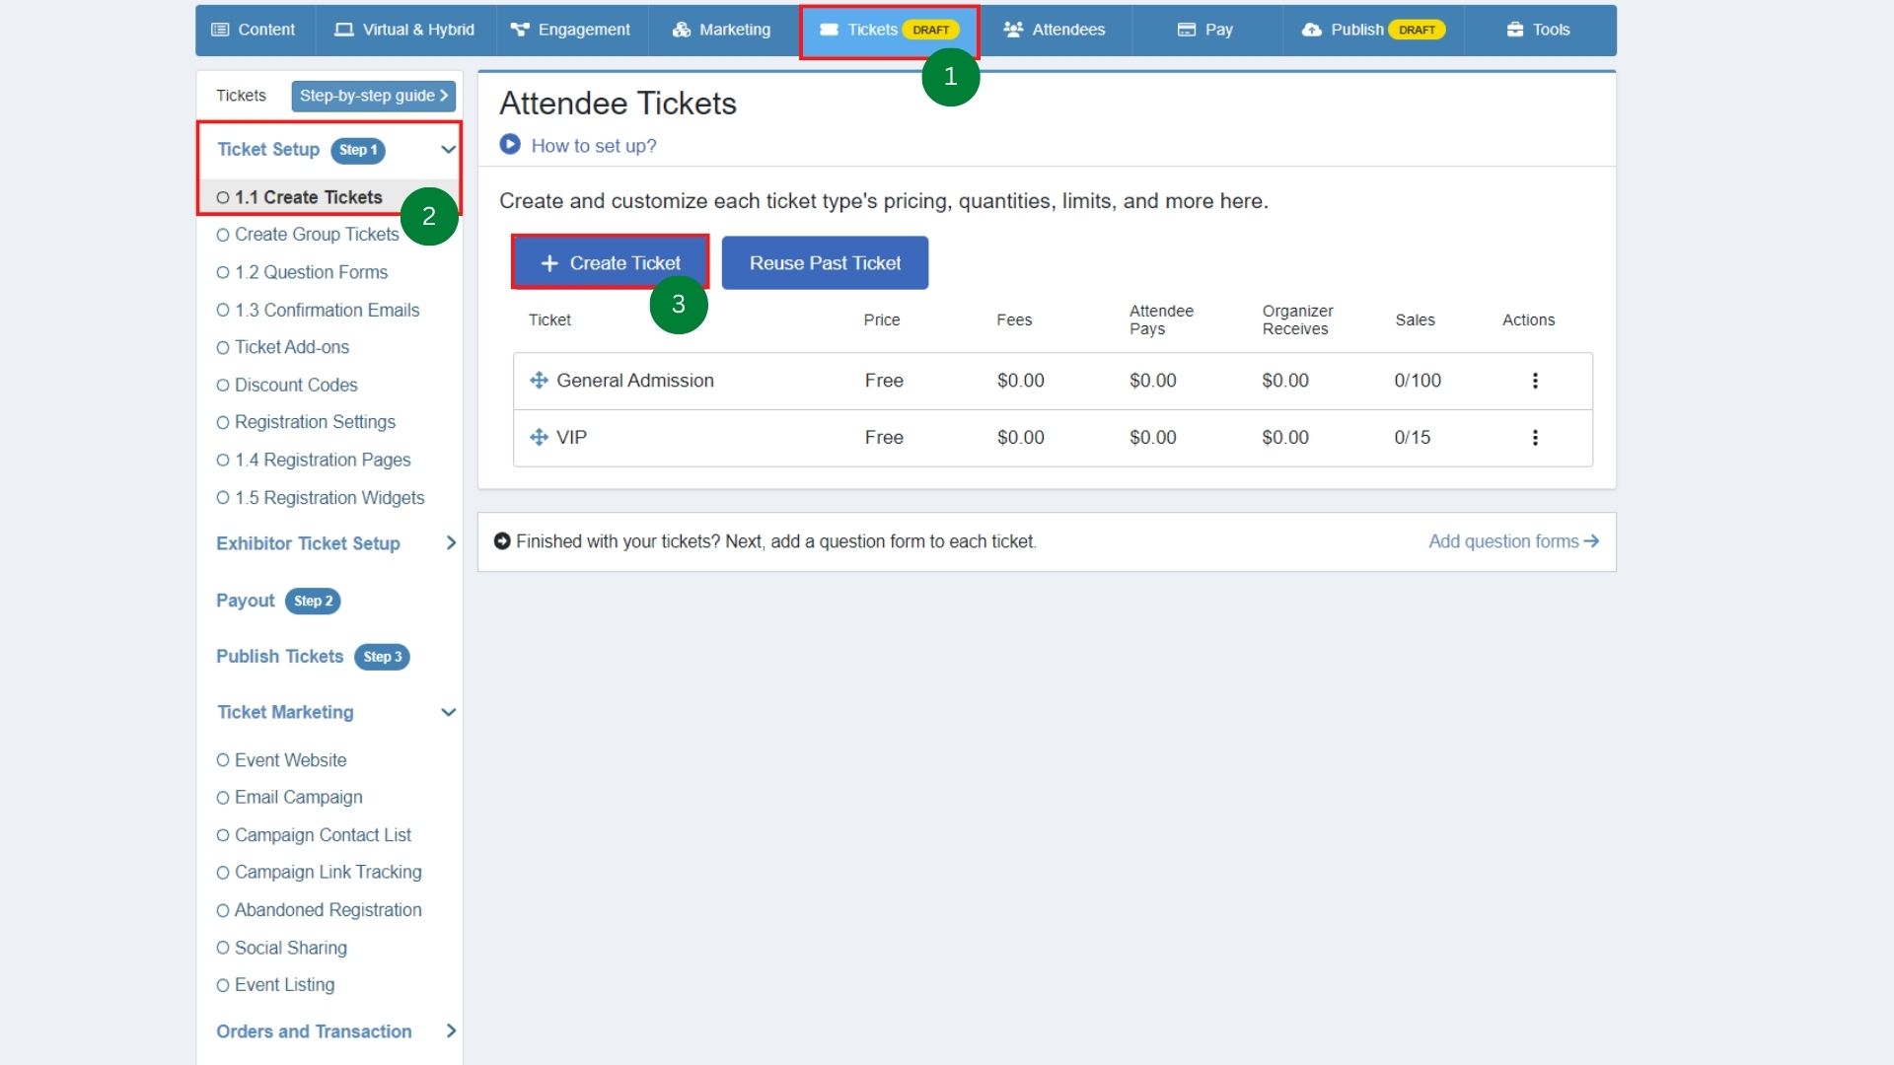Open the Content tab

pos(254,30)
